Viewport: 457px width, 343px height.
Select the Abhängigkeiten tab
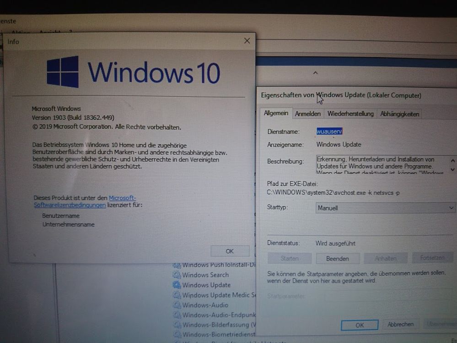point(399,114)
